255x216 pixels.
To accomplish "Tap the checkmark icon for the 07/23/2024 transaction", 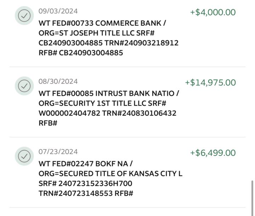I will point(24,156).
